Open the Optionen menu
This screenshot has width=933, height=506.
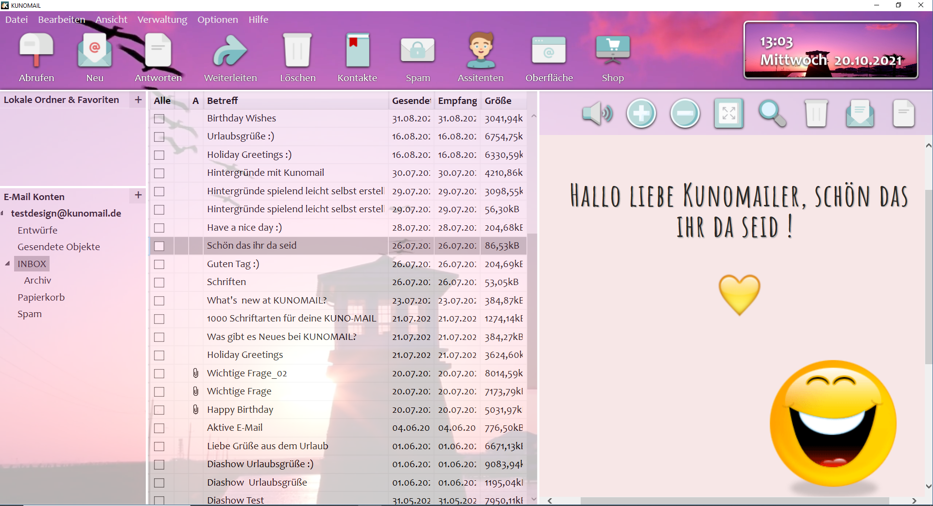coord(218,19)
